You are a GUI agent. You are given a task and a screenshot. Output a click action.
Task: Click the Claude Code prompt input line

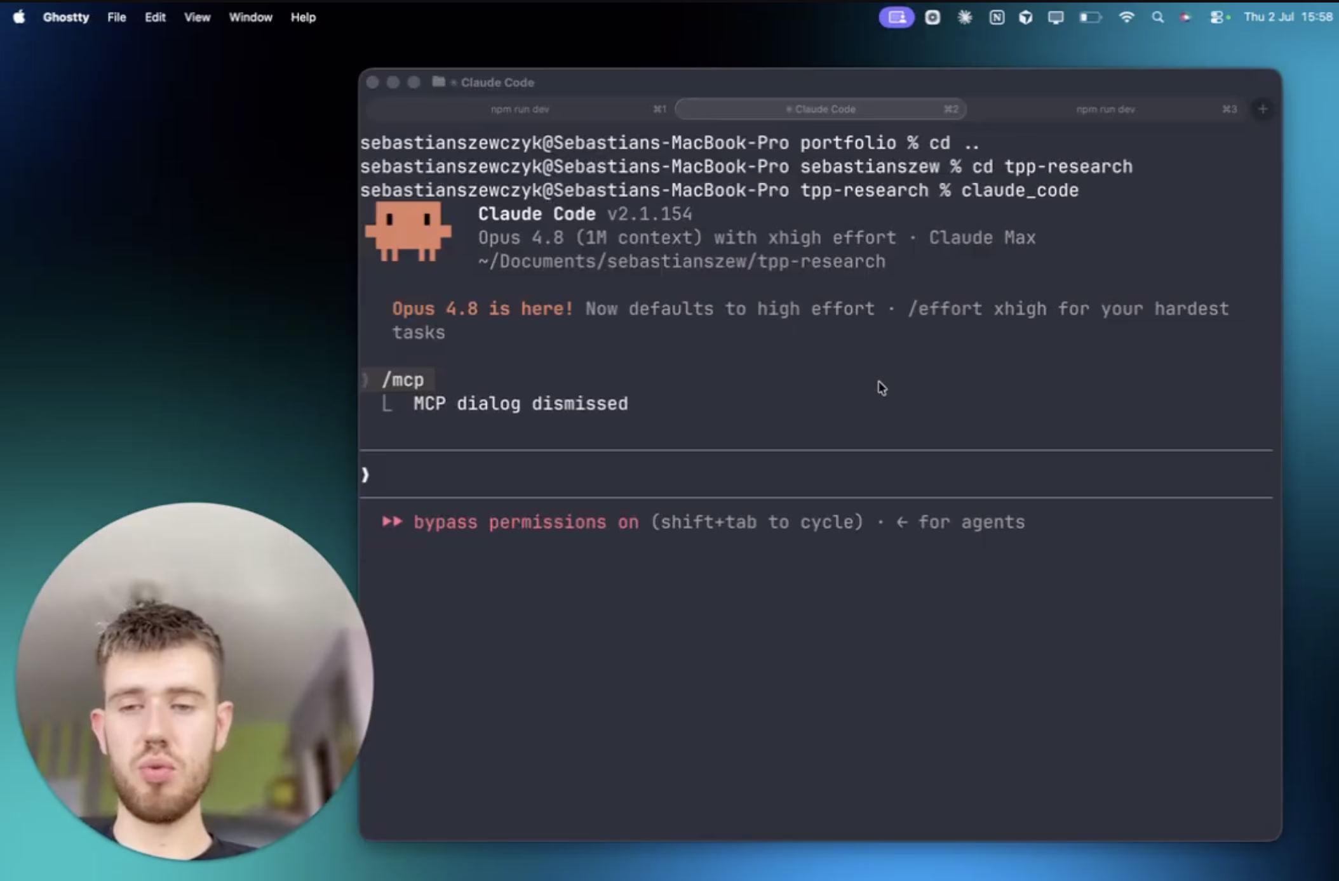pyautogui.click(x=816, y=474)
